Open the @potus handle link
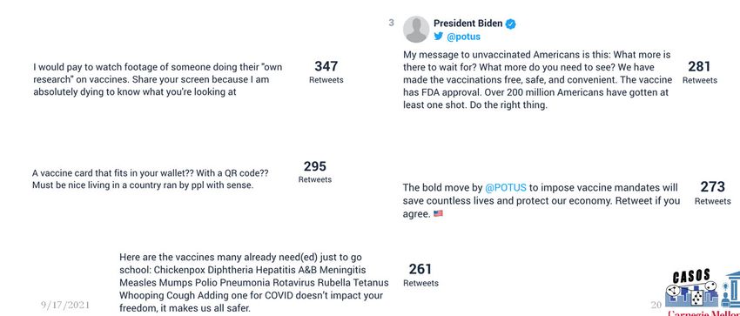The height and width of the screenshot is (316, 740). click(463, 37)
